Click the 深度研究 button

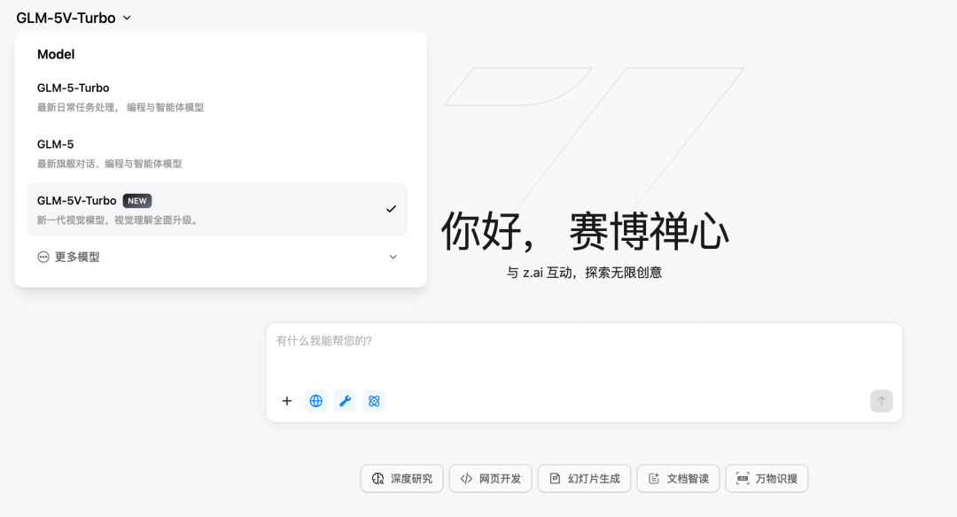[401, 478]
